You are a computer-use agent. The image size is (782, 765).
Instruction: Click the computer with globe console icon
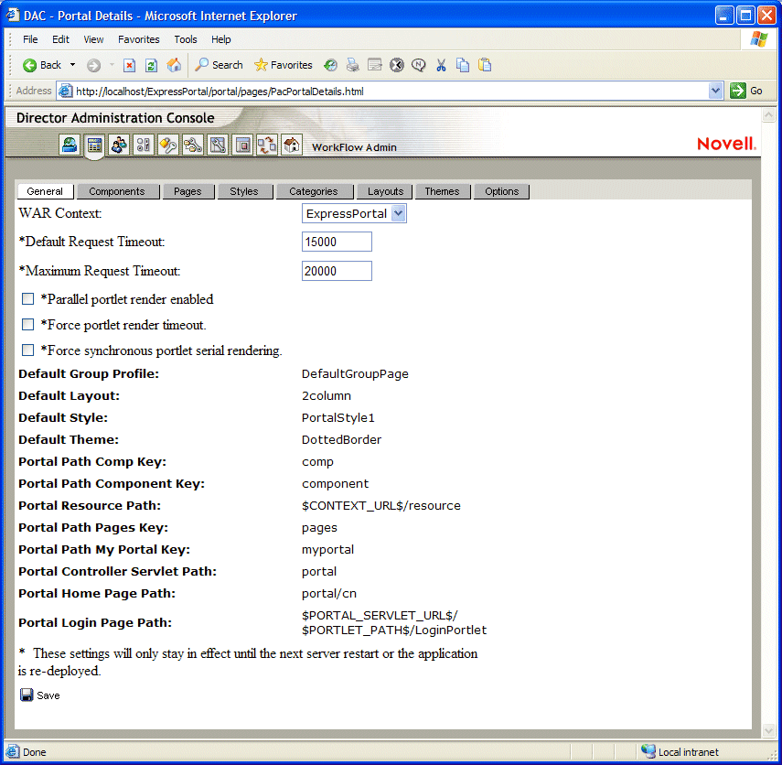[x=70, y=145]
